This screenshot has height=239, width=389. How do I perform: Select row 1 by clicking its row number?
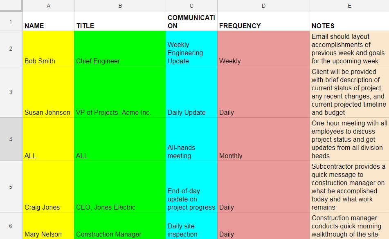click(x=11, y=21)
